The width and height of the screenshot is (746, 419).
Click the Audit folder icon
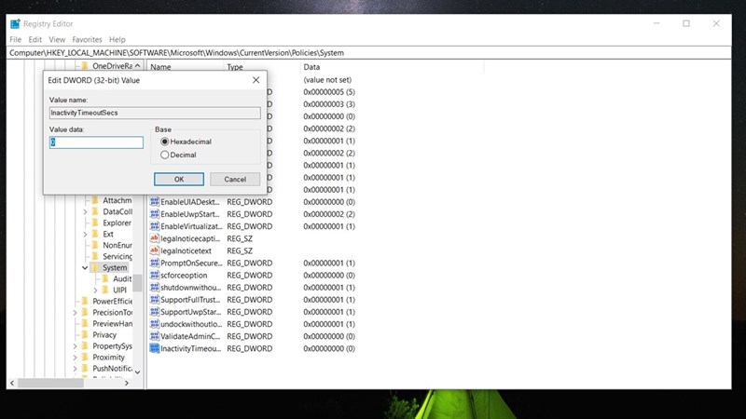(105, 278)
